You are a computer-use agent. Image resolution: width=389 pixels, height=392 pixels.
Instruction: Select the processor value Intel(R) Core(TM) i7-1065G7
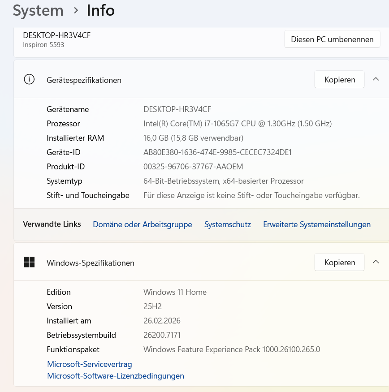238,124
